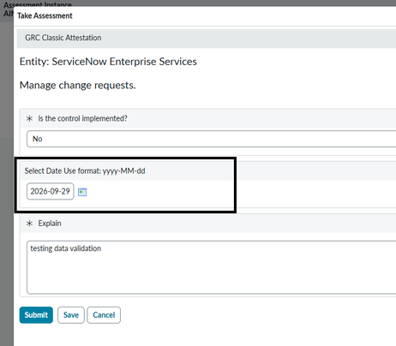The width and height of the screenshot is (396, 346).
Task: Click the Explain field label
Action: 50,224
